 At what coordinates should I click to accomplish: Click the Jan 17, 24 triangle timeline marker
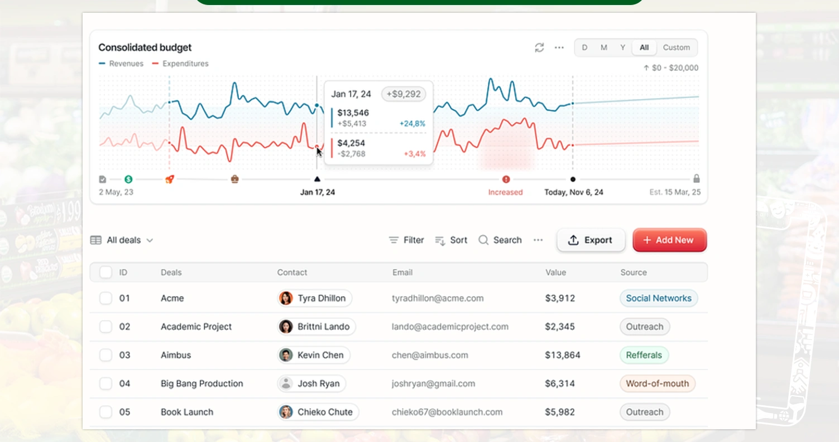(x=317, y=179)
